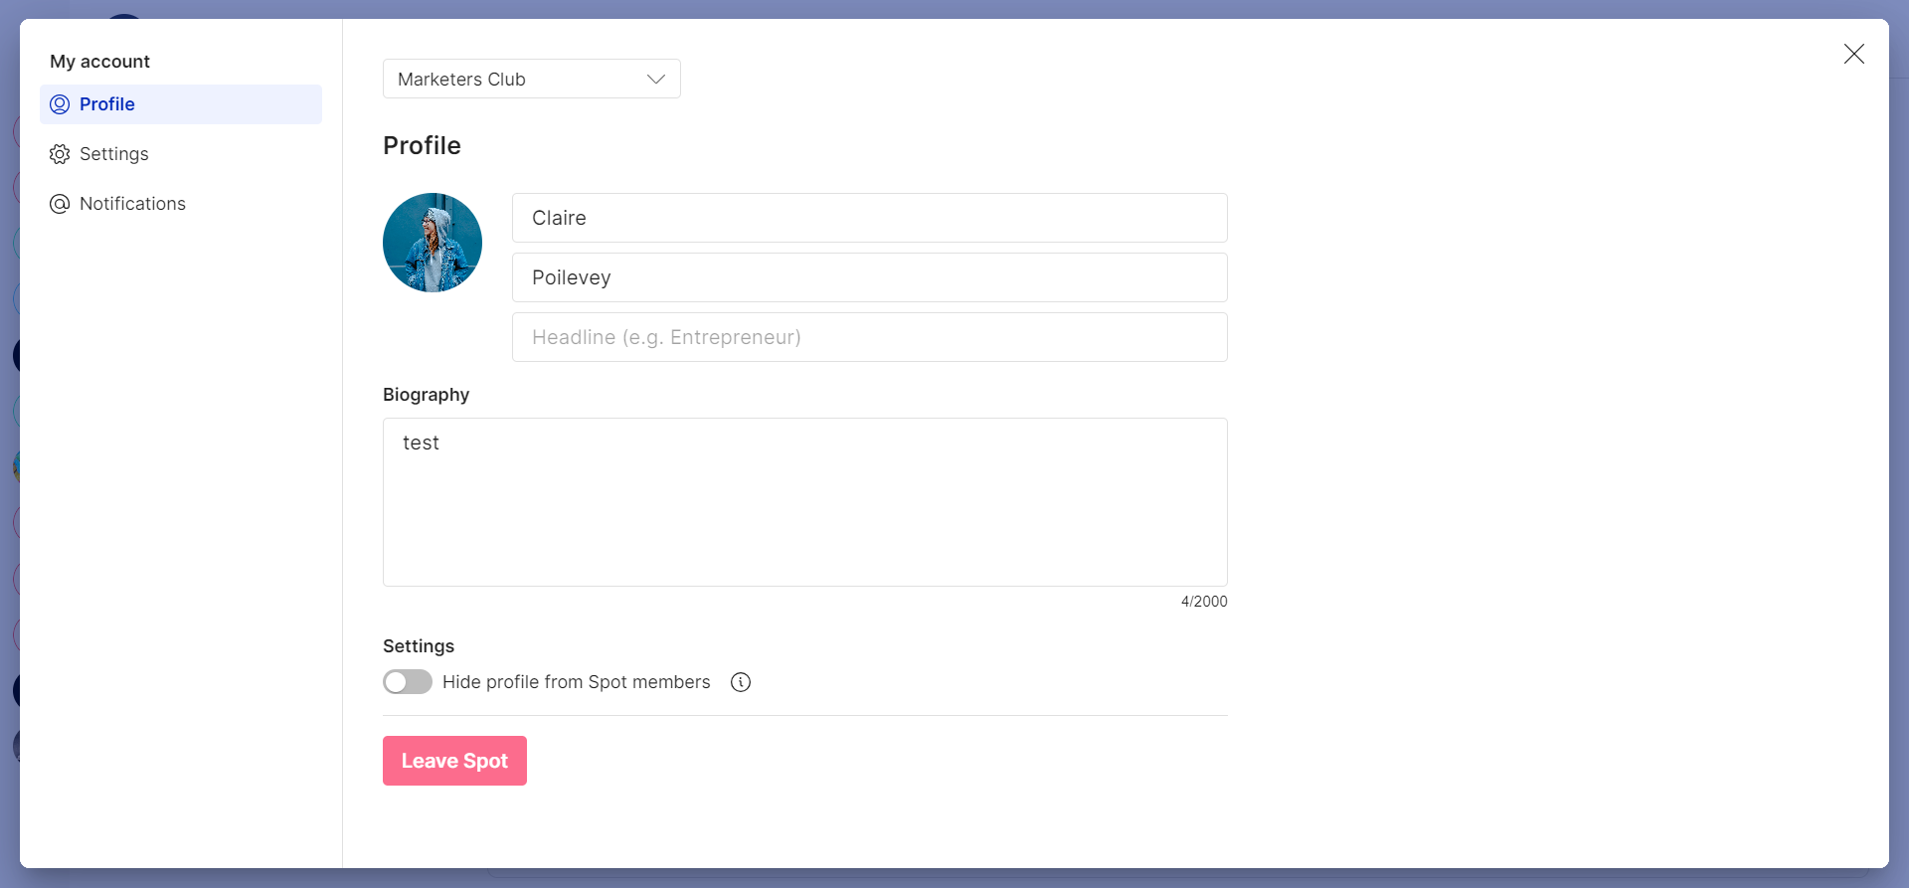Click the last name field Poilevey

coord(869,277)
